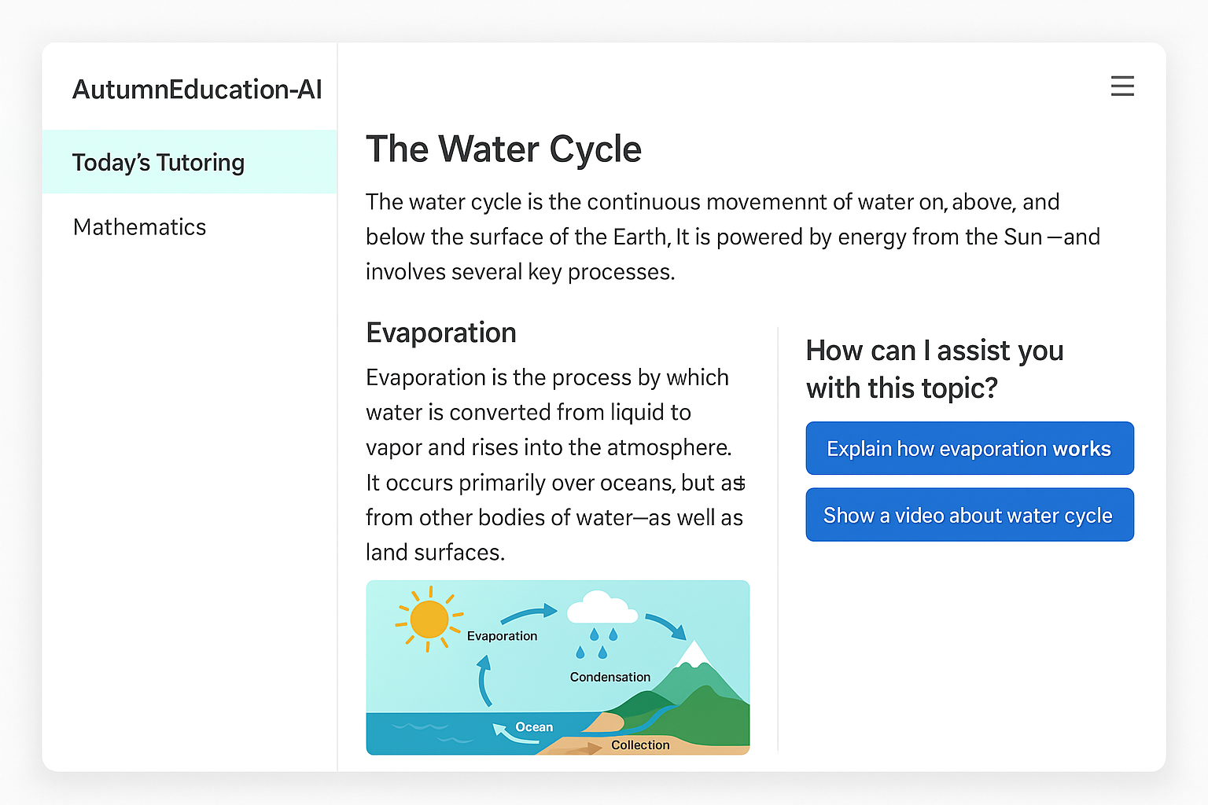The height and width of the screenshot is (805, 1208).
Task: Open the Mathematics sidebar item
Action: point(139,227)
